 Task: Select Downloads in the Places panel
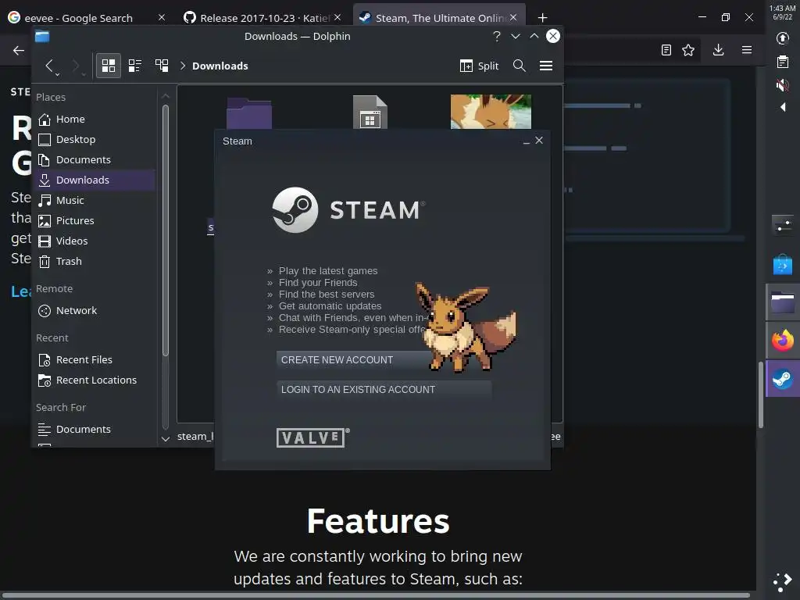(95, 180)
